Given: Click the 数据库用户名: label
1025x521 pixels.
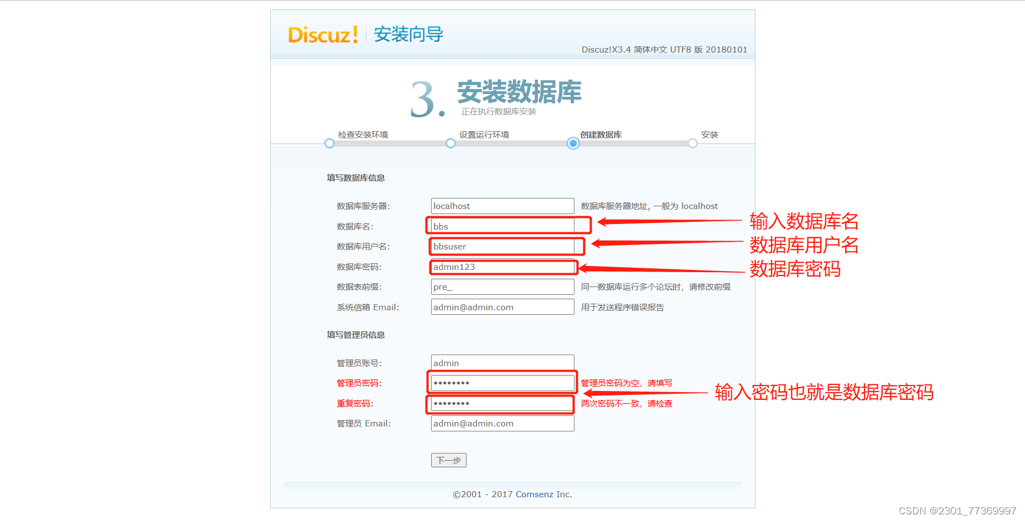Looking at the screenshot, I should [364, 246].
